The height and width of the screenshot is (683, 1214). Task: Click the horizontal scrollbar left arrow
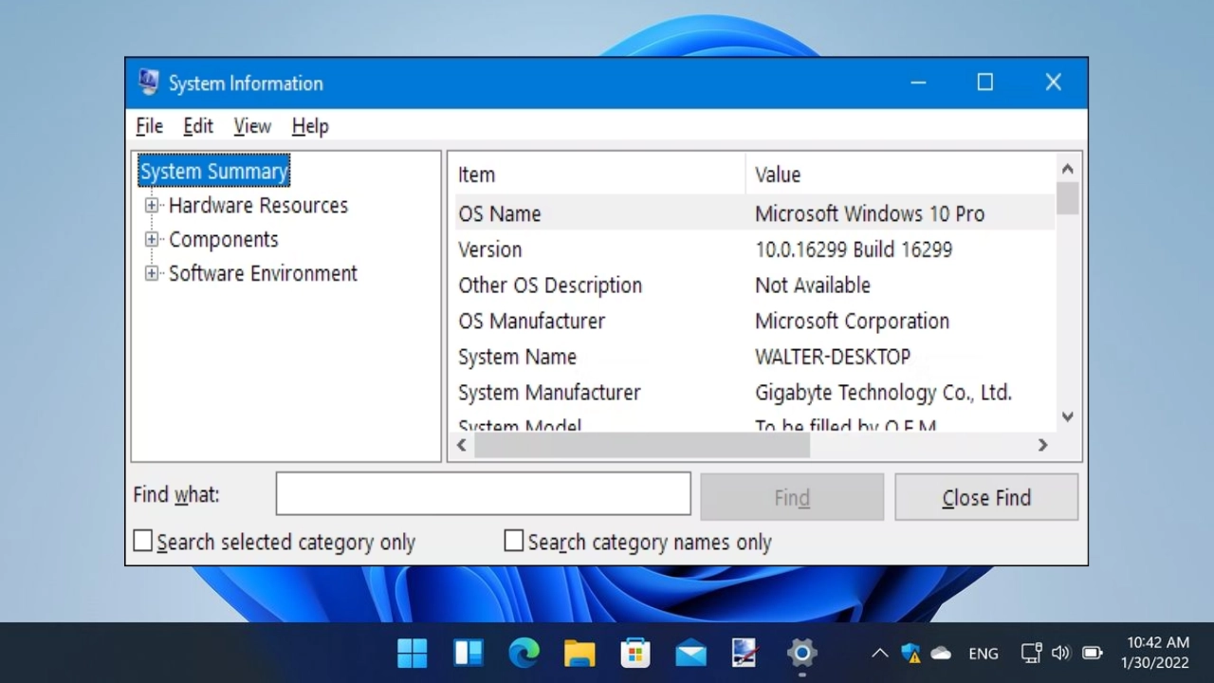pyautogui.click(x=462, y=445)
